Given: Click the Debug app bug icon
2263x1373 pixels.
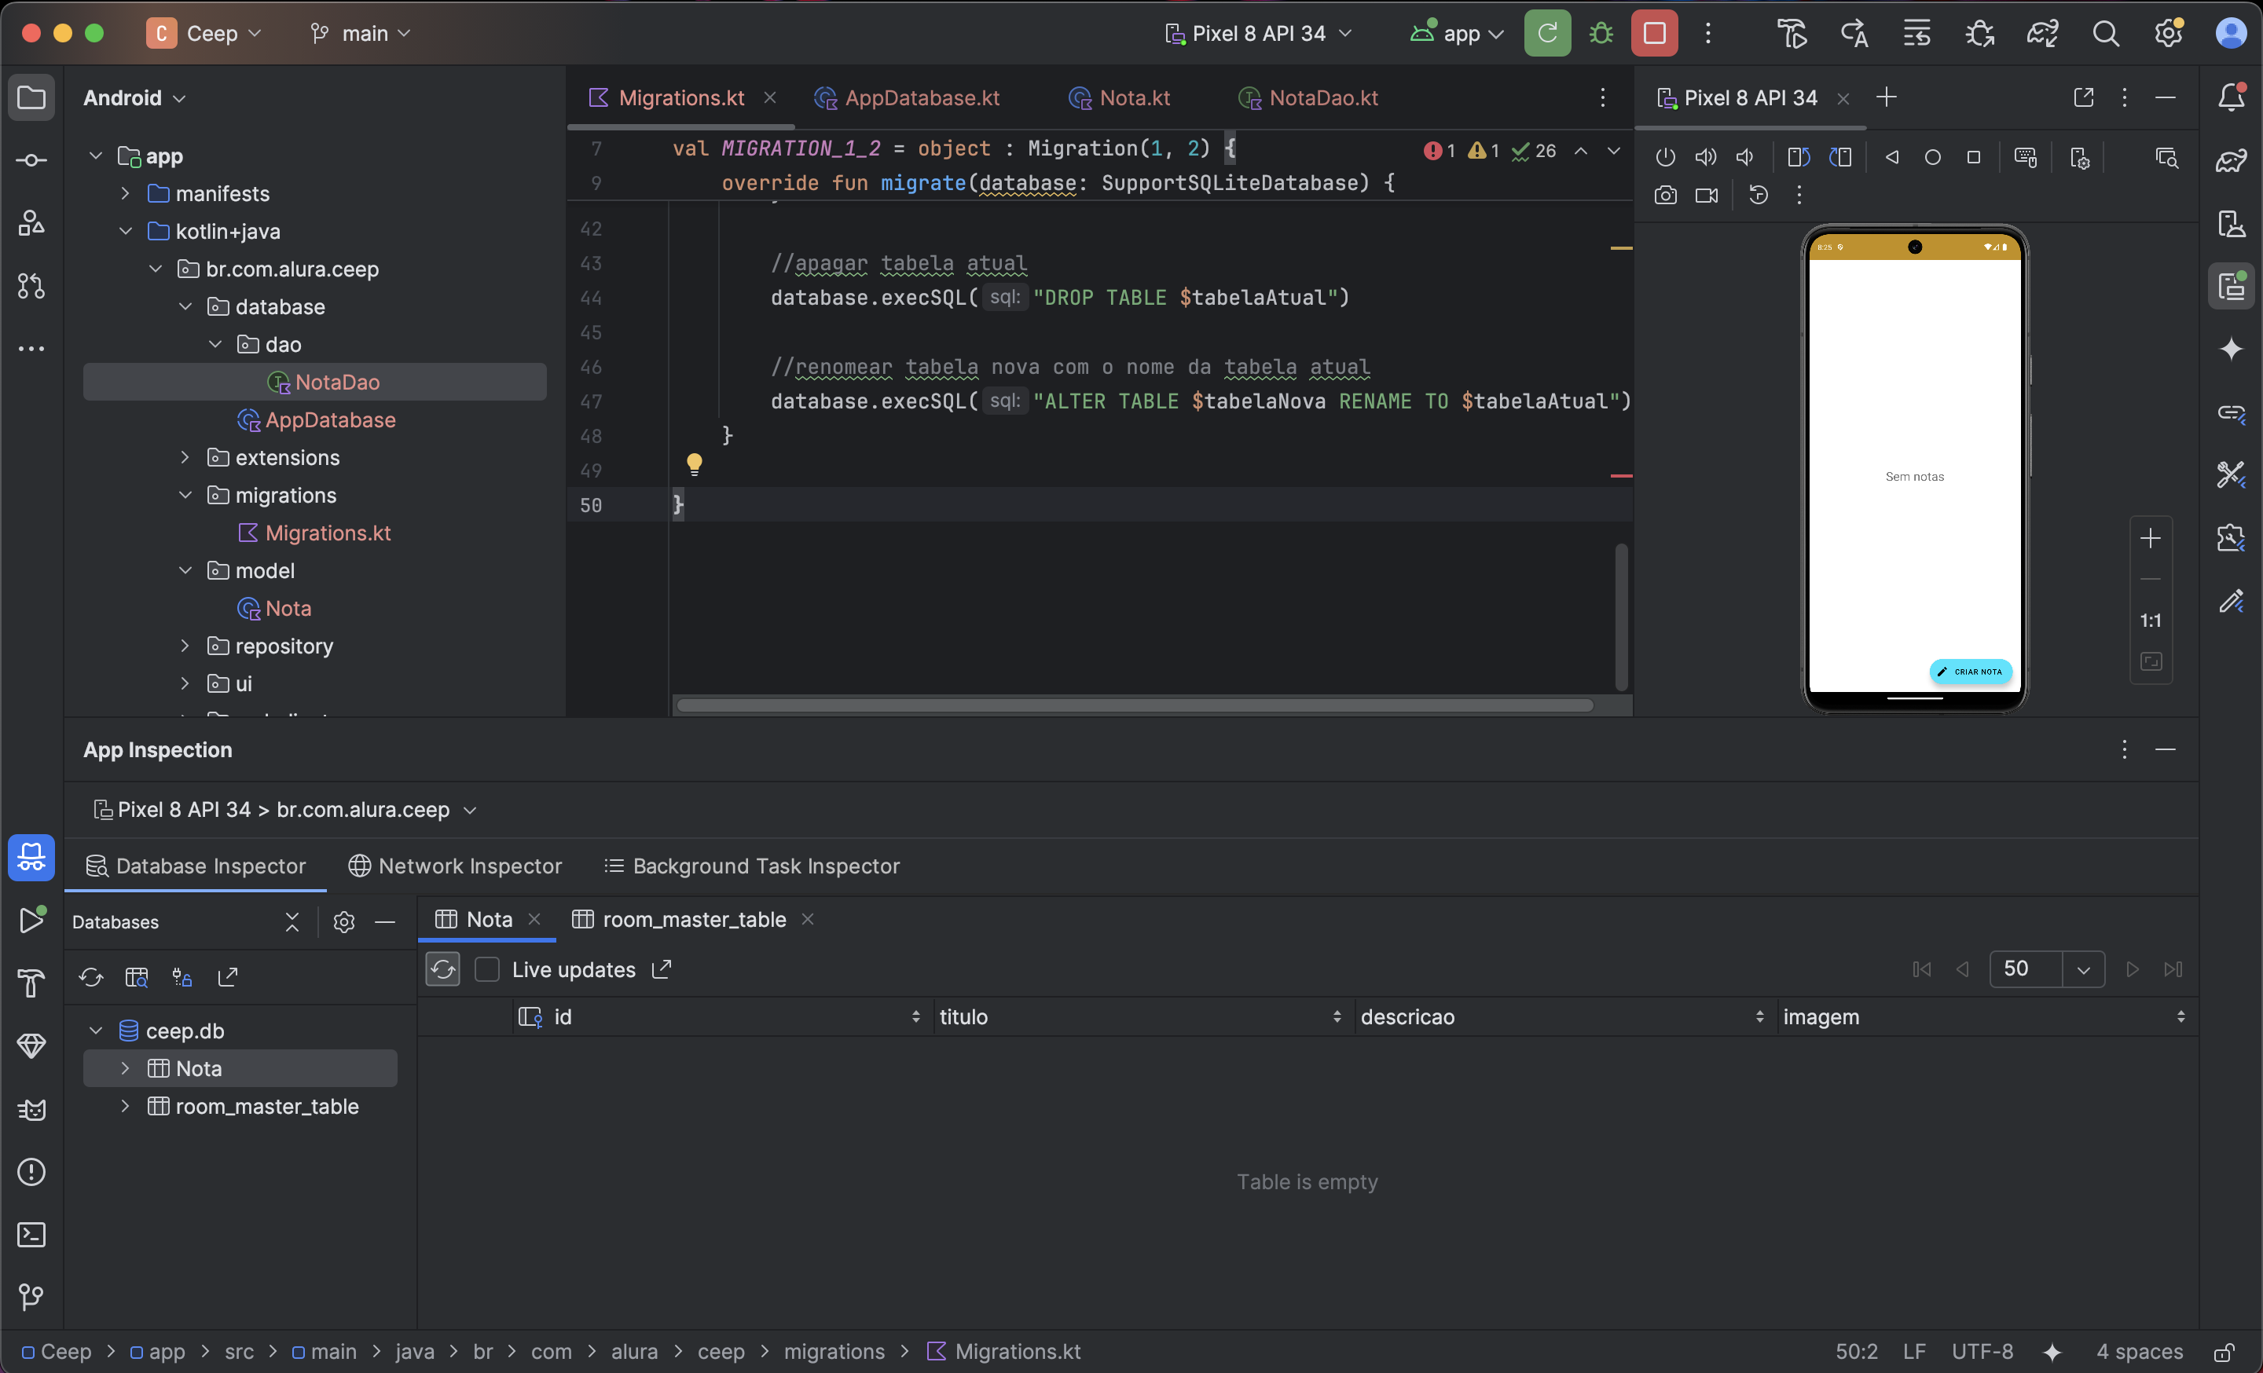Looking at the screenshot, I should click(x=1601, y=34).
